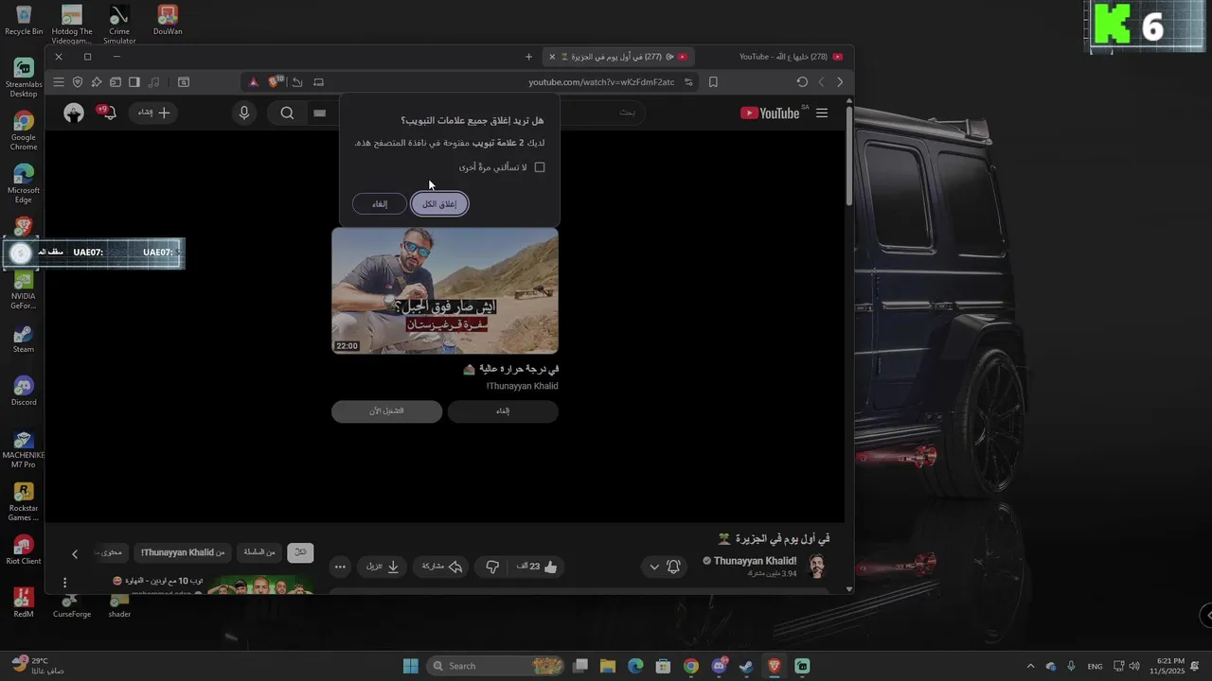
Task: Open the Brave icon on the taskbar
Action: tap(775, 666)
